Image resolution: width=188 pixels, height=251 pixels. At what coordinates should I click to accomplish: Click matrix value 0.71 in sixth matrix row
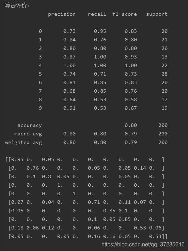click(x=94, y=202)
